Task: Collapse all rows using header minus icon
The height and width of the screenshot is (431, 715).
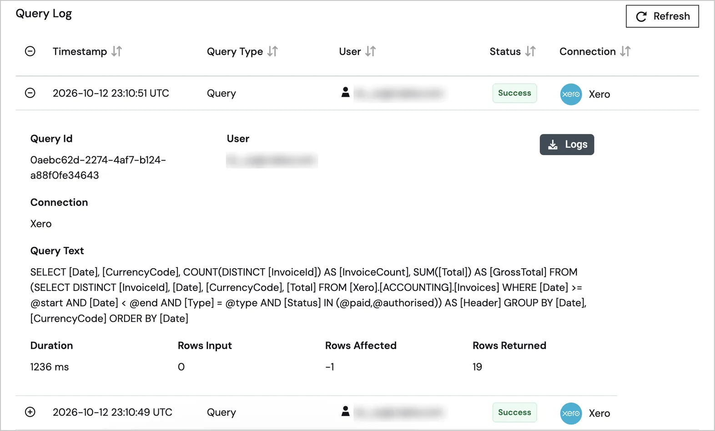Action: (x=30, y=51)
